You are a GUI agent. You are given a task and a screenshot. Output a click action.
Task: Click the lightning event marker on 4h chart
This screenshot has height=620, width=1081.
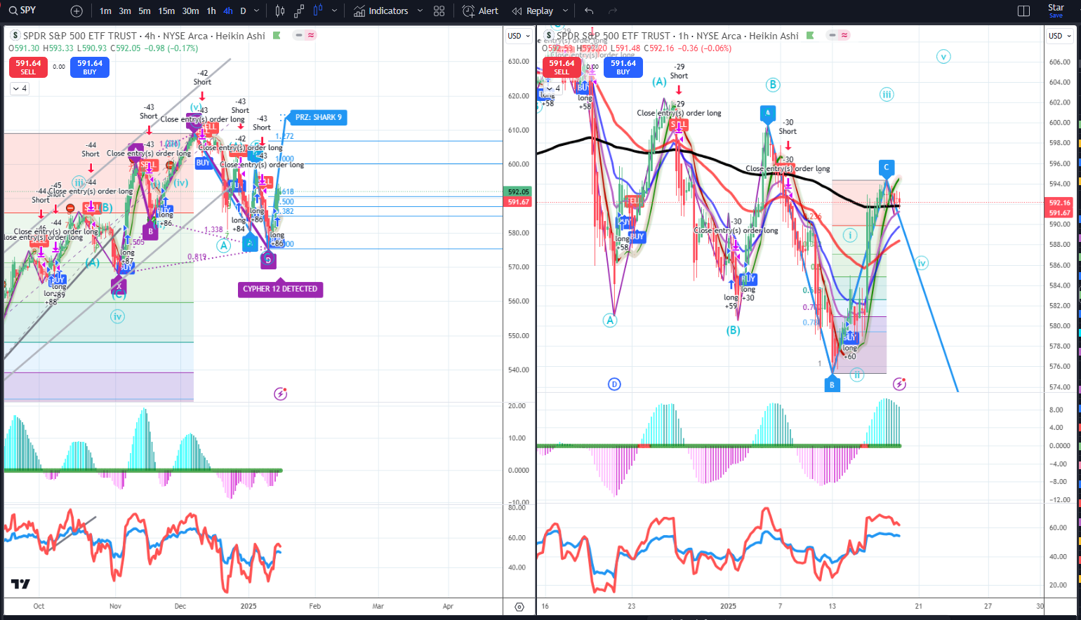[280, 393]
